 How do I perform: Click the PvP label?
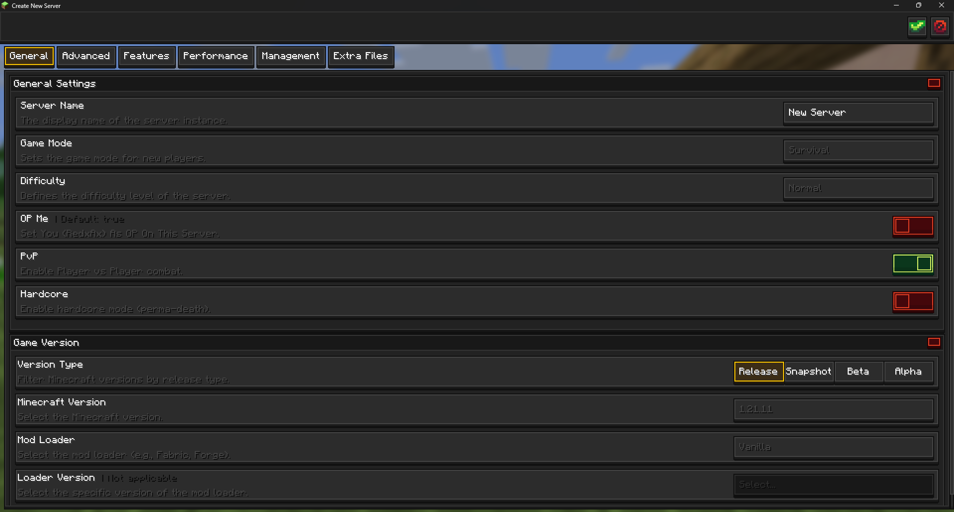click(29, 256)
